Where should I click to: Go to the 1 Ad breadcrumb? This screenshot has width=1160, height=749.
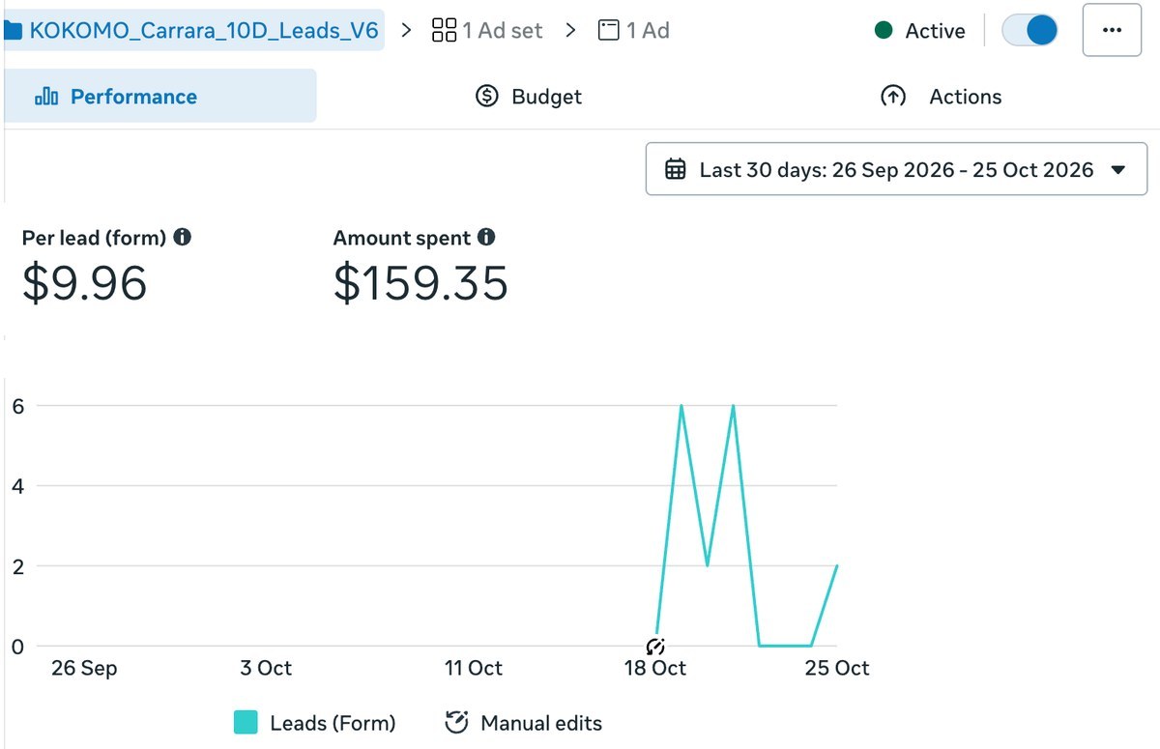[634, 30]
